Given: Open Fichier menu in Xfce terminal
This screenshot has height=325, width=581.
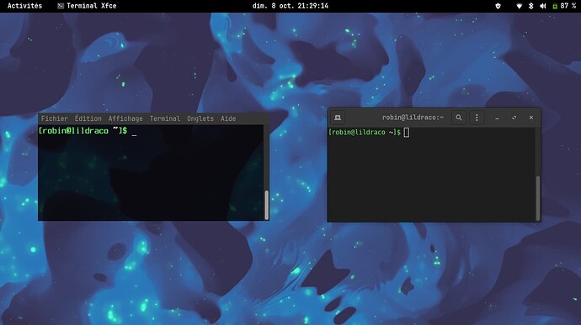Looking at the screenshot, I should (x=54, y=118).
